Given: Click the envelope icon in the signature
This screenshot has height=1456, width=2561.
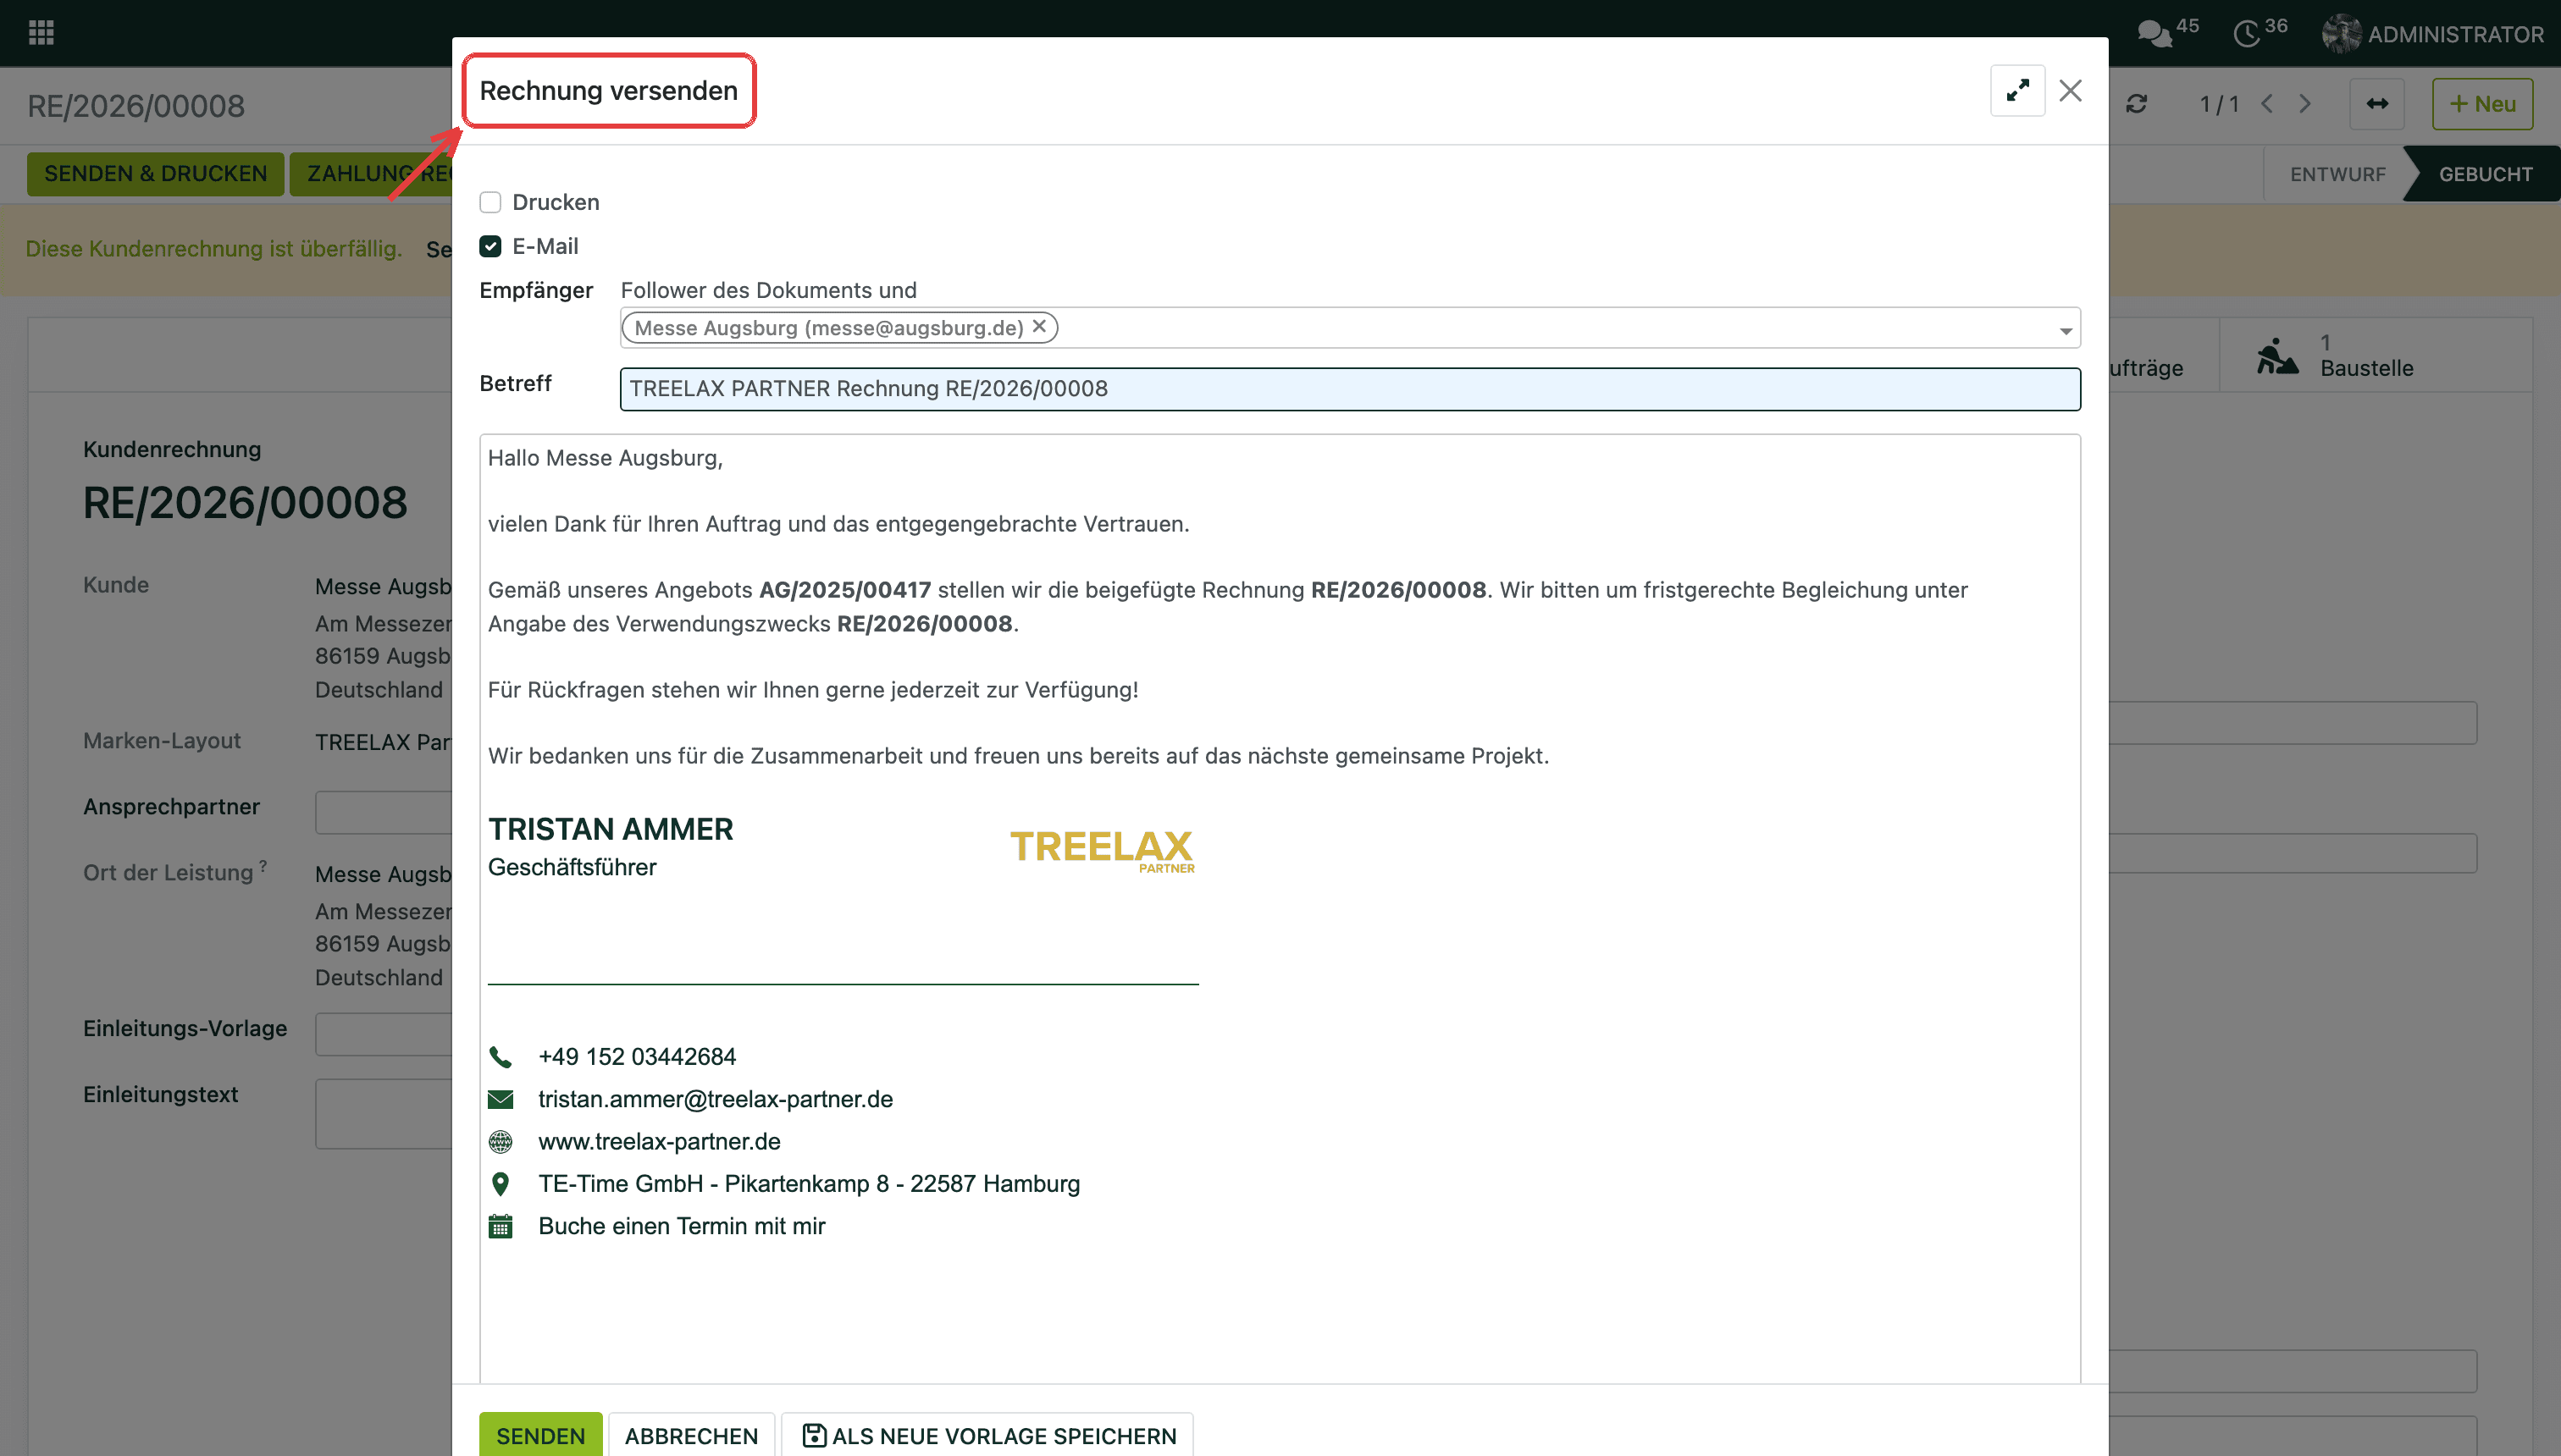Looking at the screenshot, I should pos(501,1100).
